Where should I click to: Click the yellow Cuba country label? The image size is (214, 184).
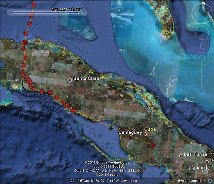[x=150, y=129]
